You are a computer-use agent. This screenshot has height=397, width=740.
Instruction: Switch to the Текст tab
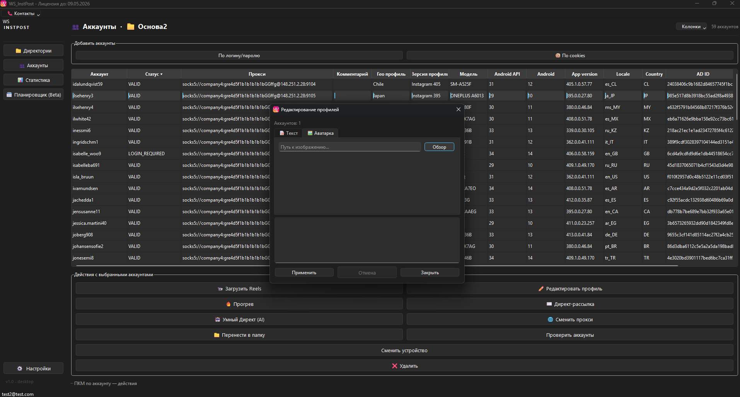288,133
